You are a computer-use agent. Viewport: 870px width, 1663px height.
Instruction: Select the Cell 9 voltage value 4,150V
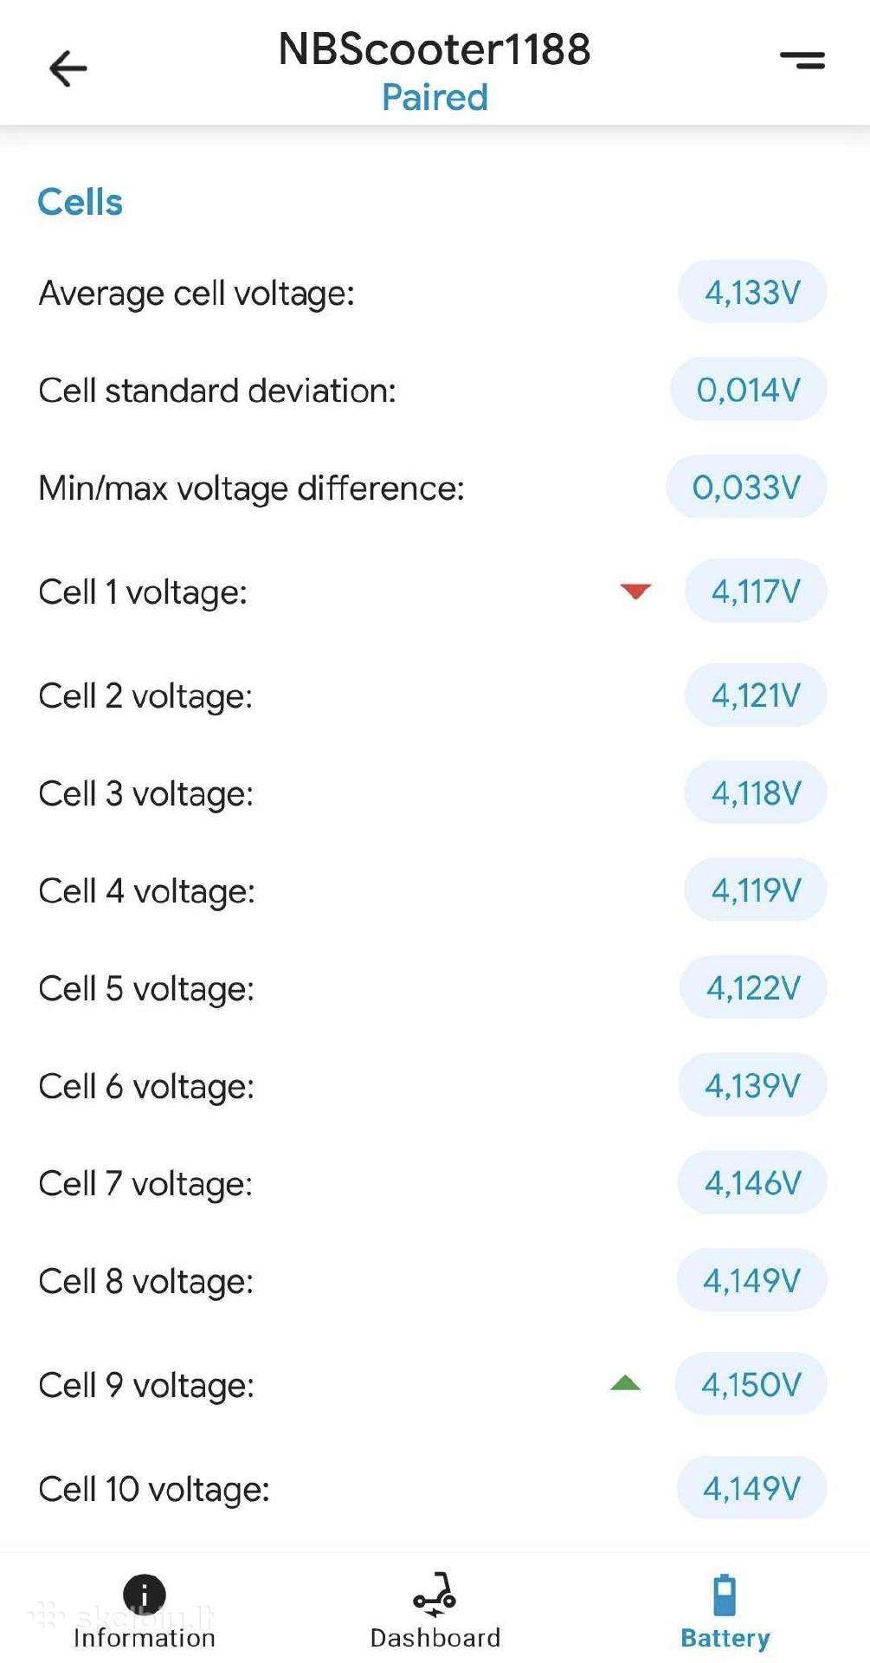(751, 1384)
